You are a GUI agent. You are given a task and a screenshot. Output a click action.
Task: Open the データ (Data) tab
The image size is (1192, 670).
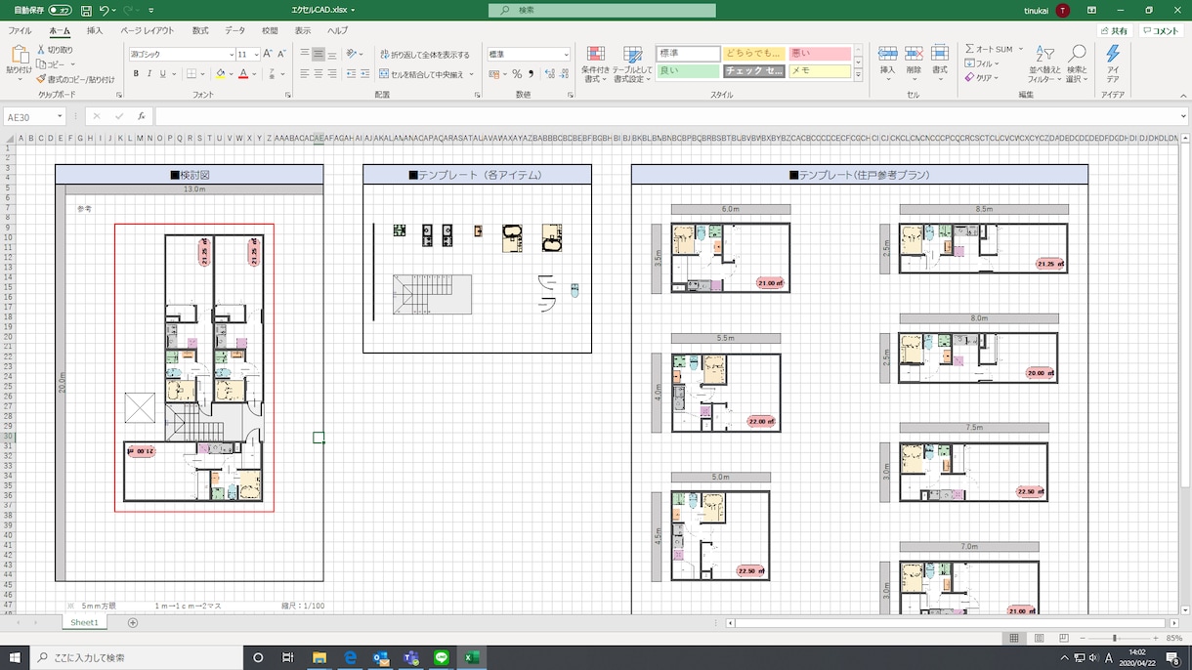(235, 30)
